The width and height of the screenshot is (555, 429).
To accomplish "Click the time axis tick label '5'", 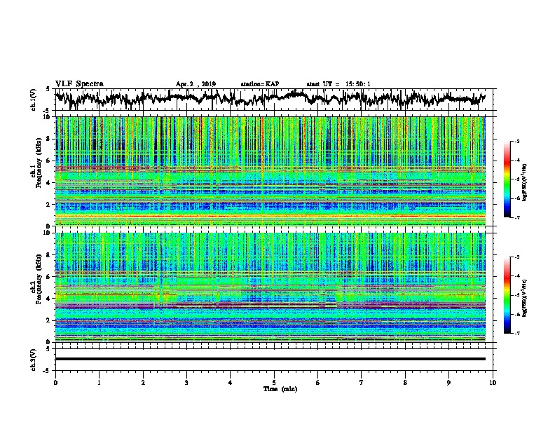I will 274,383.
